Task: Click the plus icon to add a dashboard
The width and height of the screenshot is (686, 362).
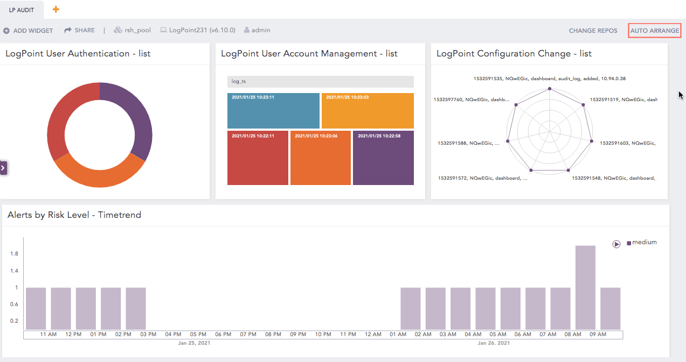Action: click(x=56, y=9)
